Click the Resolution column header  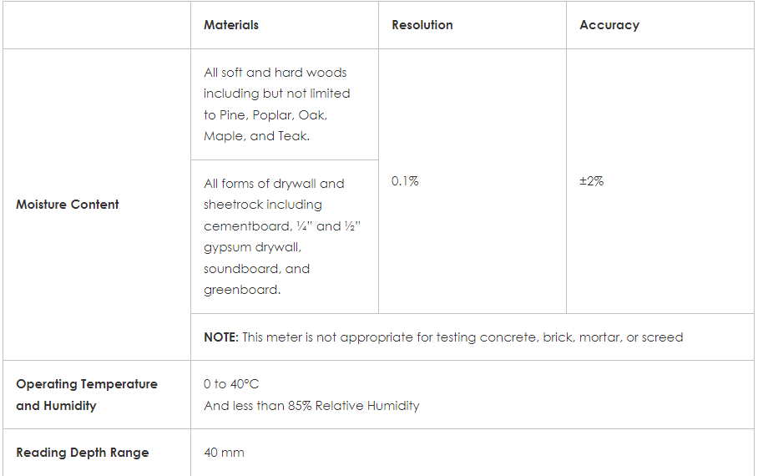(x=422, y=25)
